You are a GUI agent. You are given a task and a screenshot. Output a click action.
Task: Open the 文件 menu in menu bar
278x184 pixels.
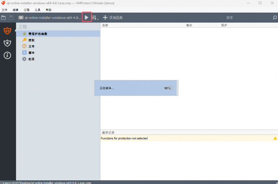pyautogui.click(x=5, y=9)
